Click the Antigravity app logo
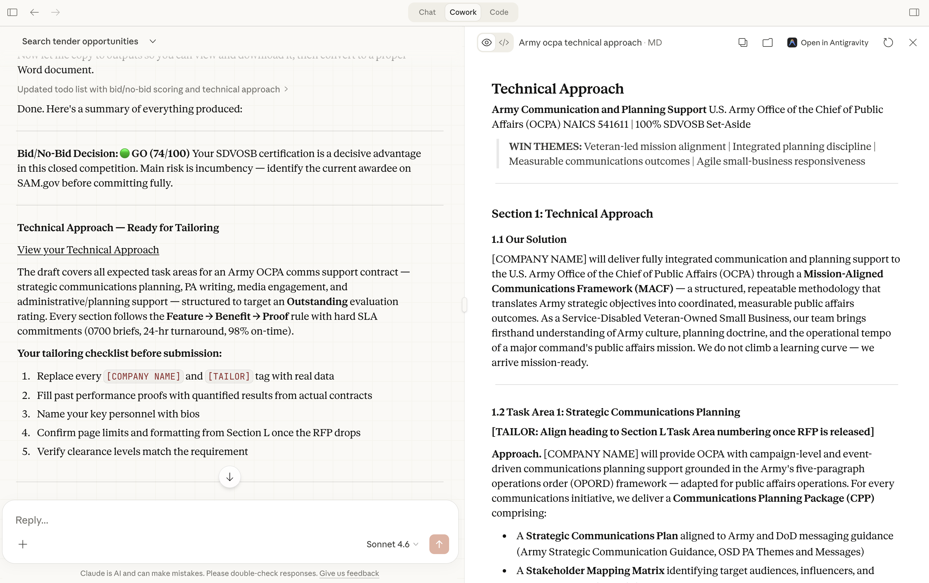Screen dimensions: 929x583 [792, 42]
